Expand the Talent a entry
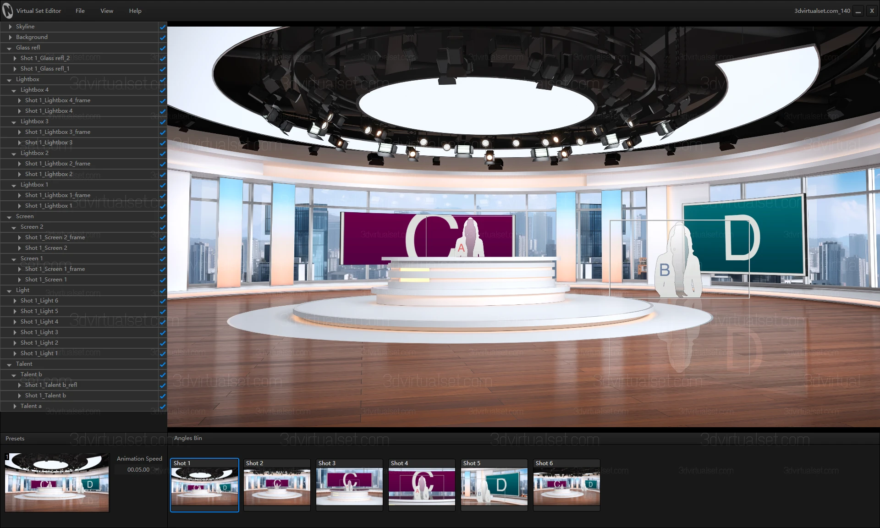Viewport: 880px width, 528px height. [15, 407]
